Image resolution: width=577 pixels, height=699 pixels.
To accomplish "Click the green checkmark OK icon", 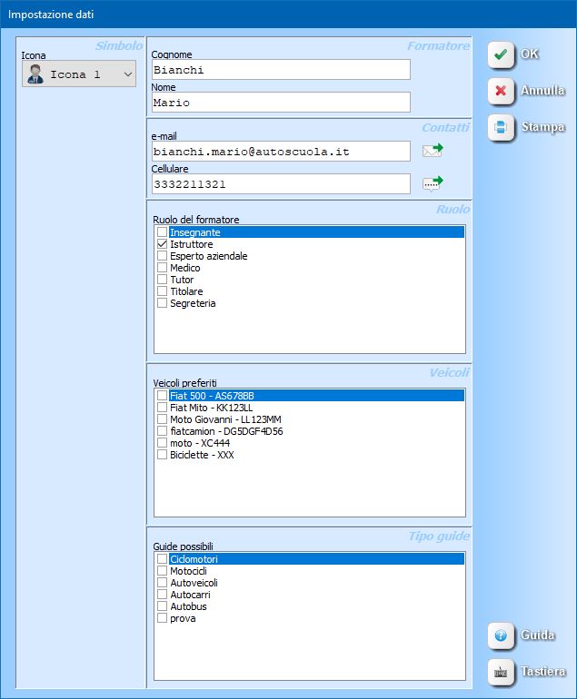I will coord(501,54).
